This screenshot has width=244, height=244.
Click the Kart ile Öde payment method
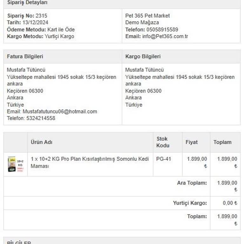click(x=61, y=30)
